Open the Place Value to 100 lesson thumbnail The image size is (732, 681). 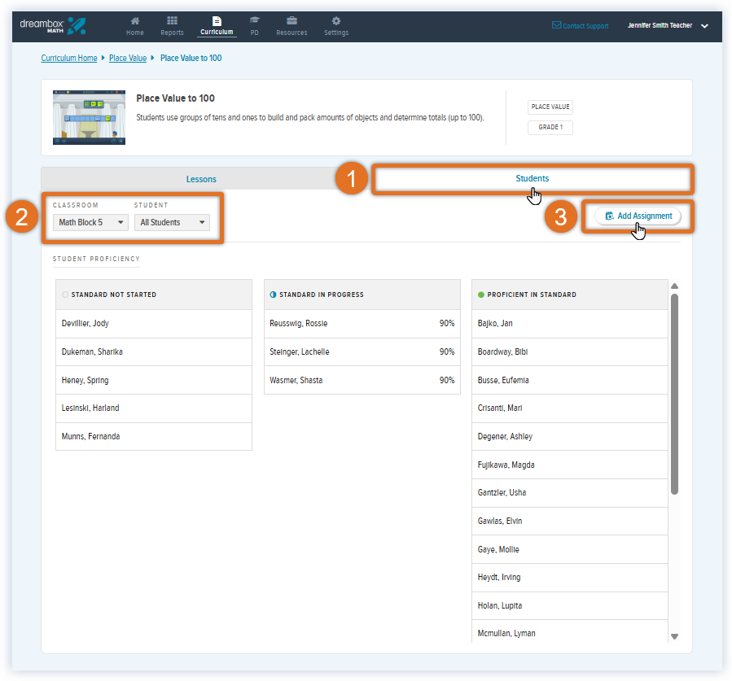[90, 117]
